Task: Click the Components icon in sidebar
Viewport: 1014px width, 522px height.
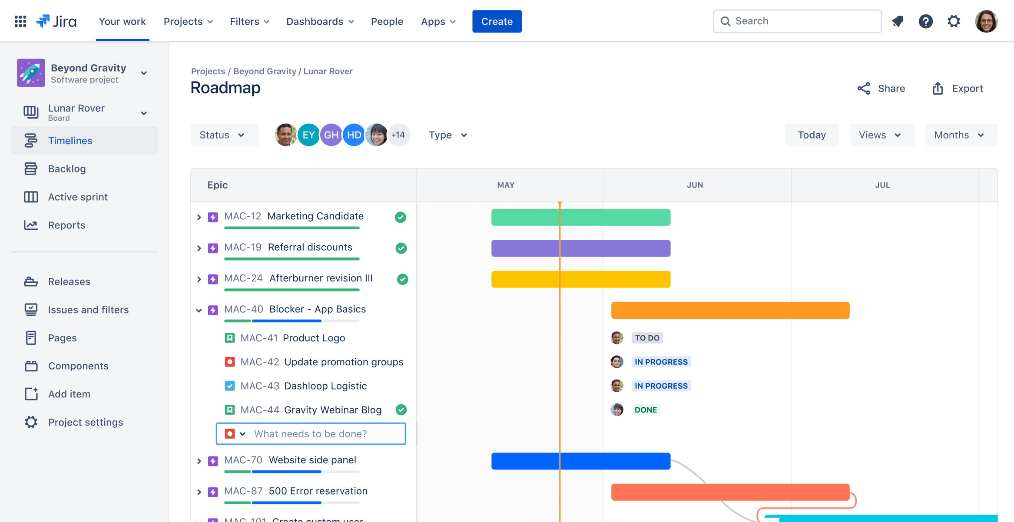Action: coord(29,365)
